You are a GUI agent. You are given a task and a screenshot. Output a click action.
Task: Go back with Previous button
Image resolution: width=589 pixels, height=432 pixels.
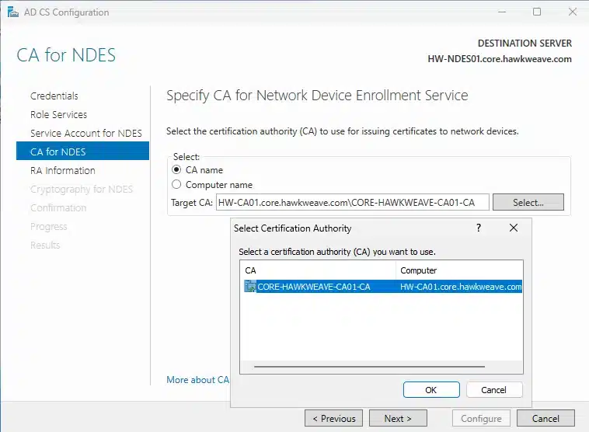(333, 419)
